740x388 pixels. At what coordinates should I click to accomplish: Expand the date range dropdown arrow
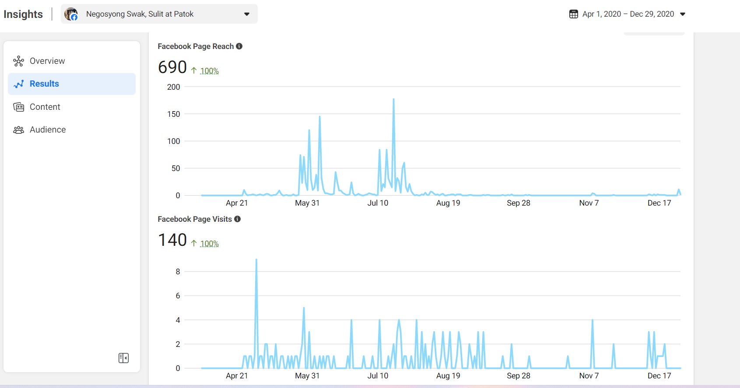point(683,14)
